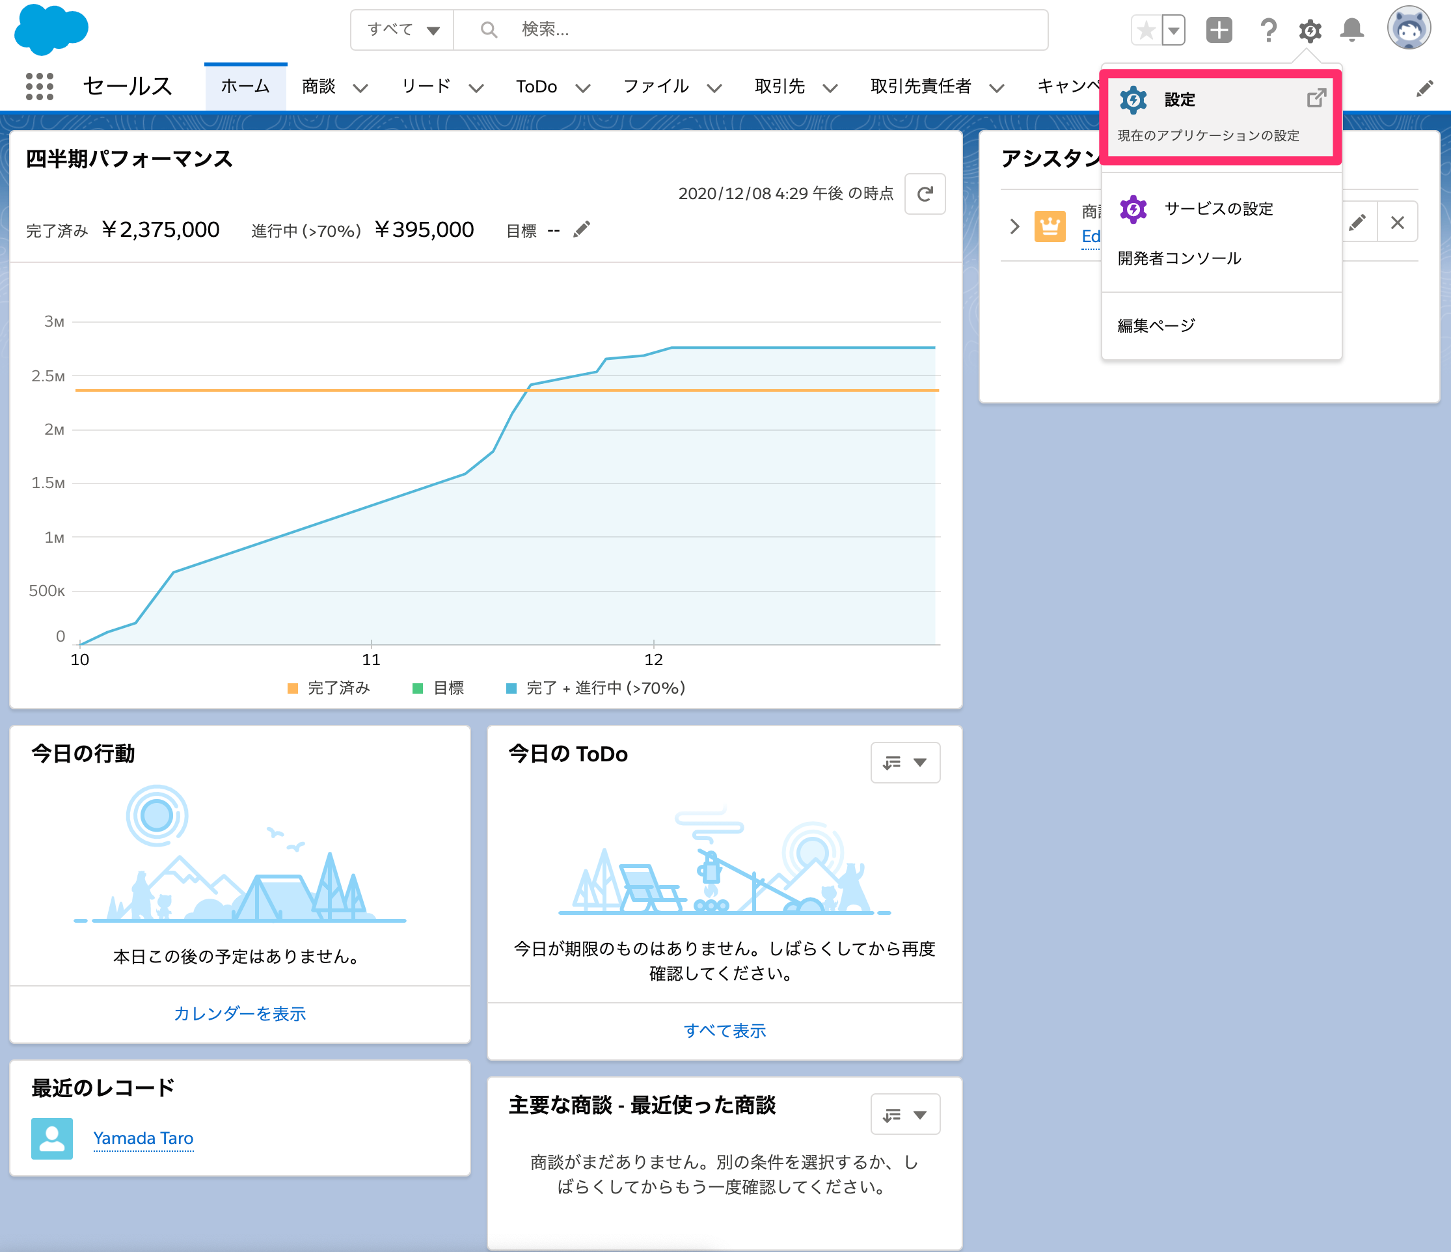
Task: Open the 取引先 tab
Action: pyautogui.click(x=780, y=86)
